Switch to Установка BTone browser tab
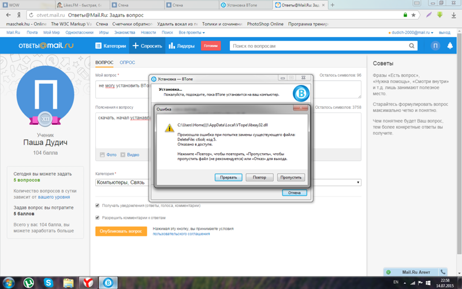Screen dimensions: 462x289 click(246, 5)
